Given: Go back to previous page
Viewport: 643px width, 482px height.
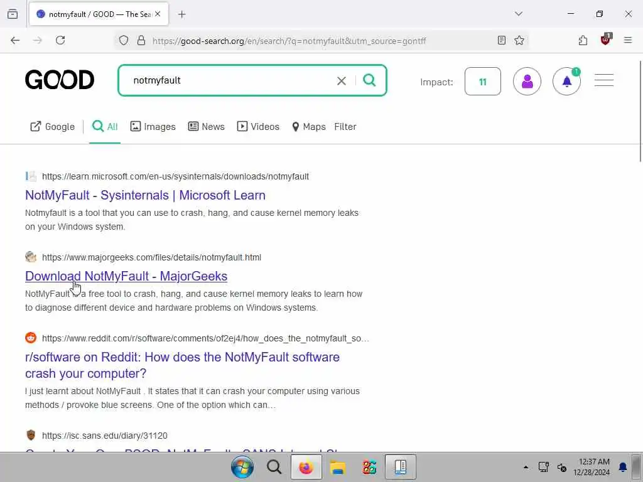Looking at the screenshot, I should (15, 40).
